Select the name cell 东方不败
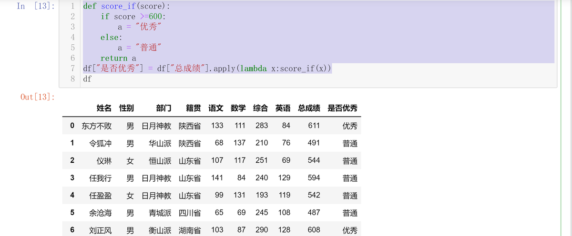The height and width of the screenshot is (236, 572). click(x=97, y=126)
